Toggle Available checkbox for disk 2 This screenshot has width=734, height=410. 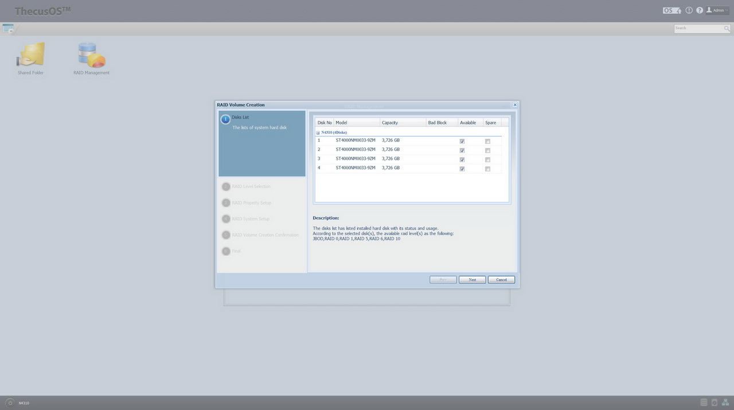pyautogui.click(x=462, y=150)
